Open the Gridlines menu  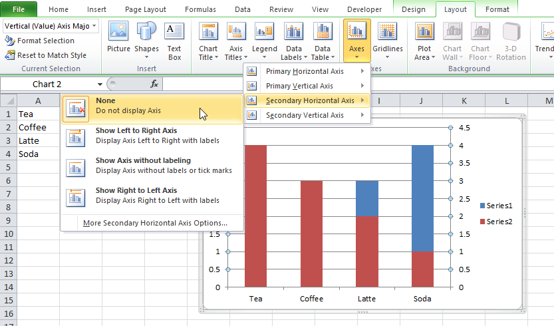(x=387, y=39)
